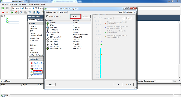Click the cyan memory size slider bar
The image size is (181, 97).
tap(100, 63)
